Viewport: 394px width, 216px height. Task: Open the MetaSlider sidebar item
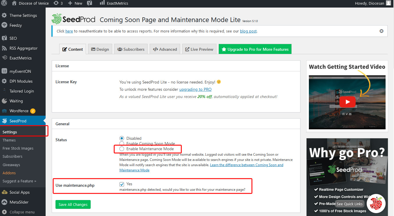click(x=19, y=202)
